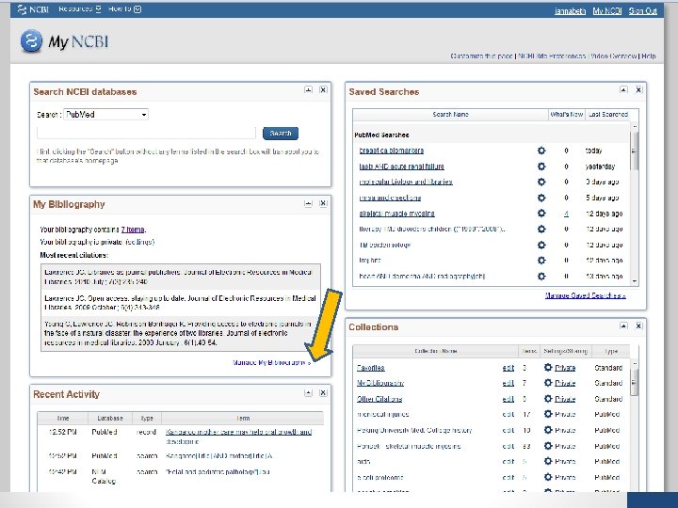Viewport: 678px width, 508px height.
Task: Open settings gear for molecular biology search
Action: pyautogui.click(x=541, y=182)
